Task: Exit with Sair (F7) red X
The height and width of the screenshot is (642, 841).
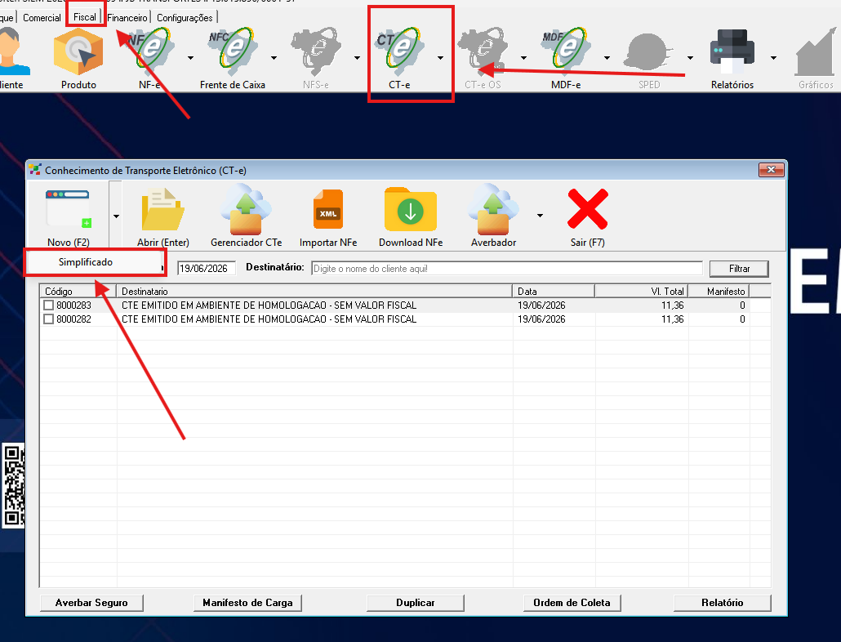Action: (x=587, y=216)
